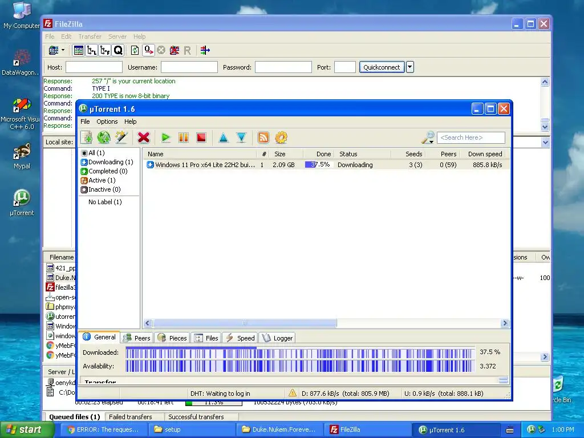Switch to the Pieces tab
The image size is (584, 438).
click(172, 338)
